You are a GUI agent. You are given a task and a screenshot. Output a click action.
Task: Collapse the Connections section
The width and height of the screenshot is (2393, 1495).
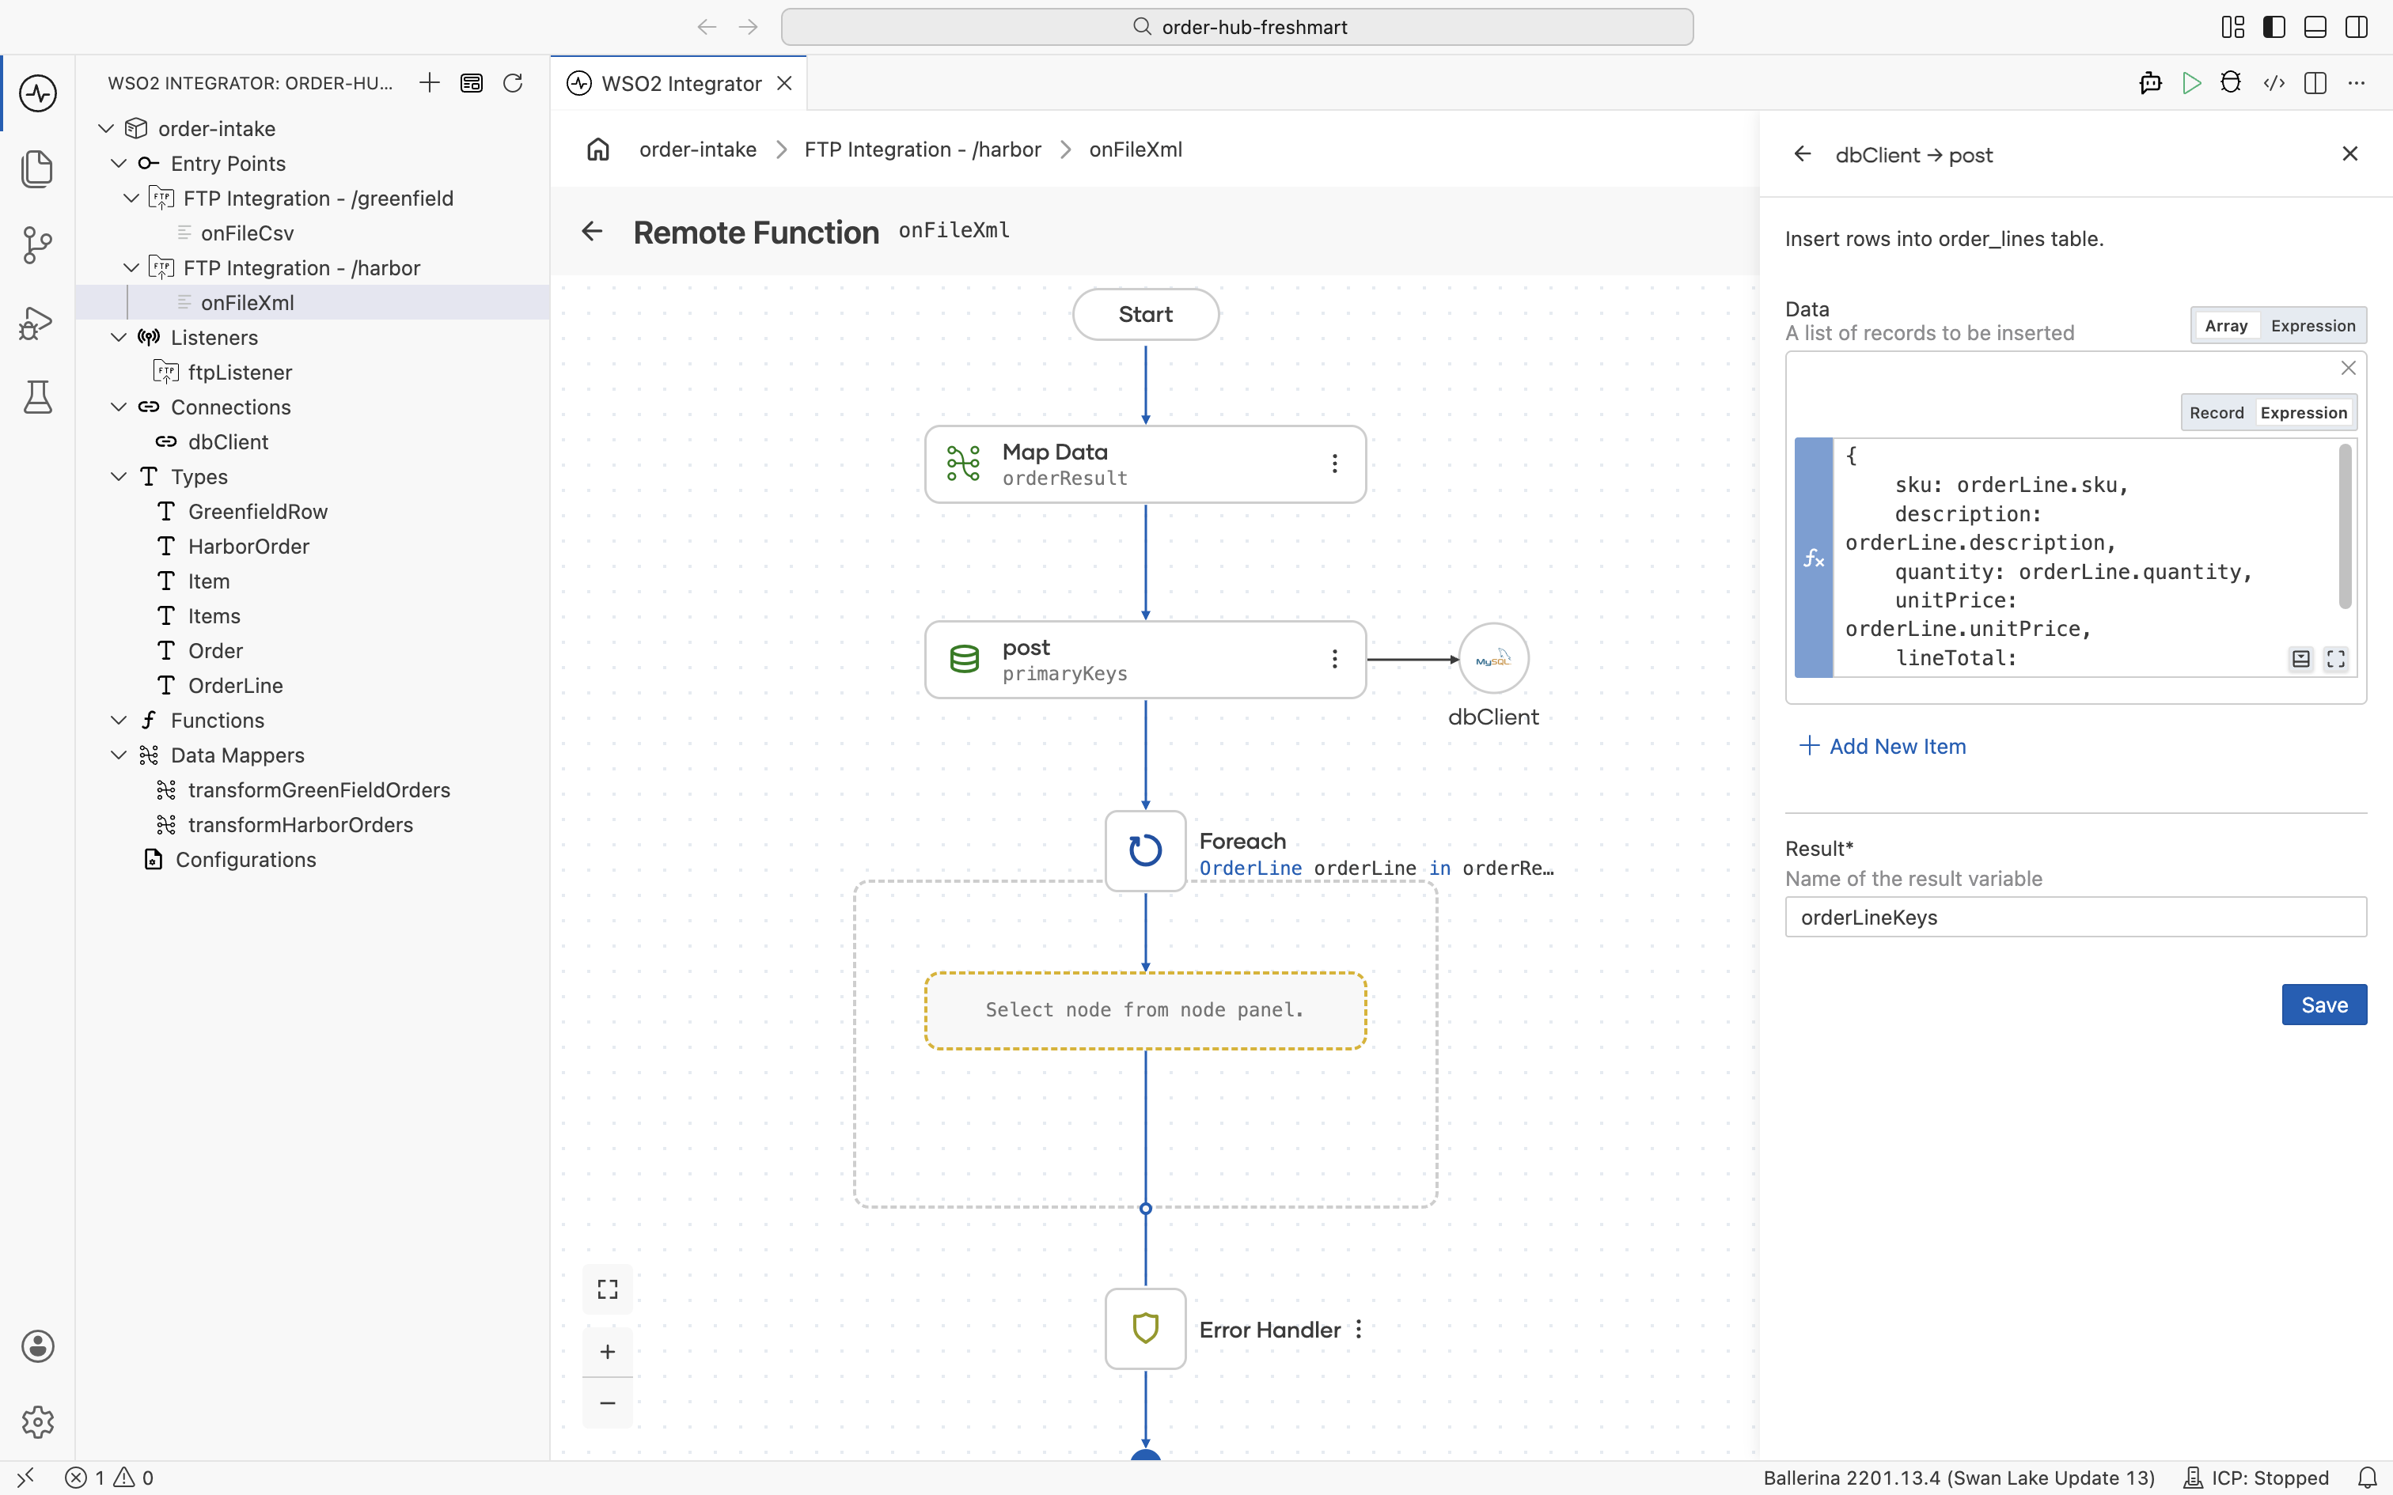tap(119, 407)
